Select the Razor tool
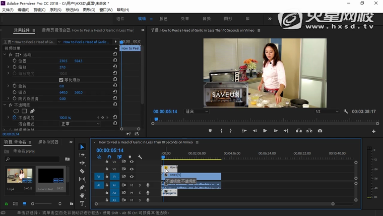This screenshot has width=383, height=216. point(82,171)
